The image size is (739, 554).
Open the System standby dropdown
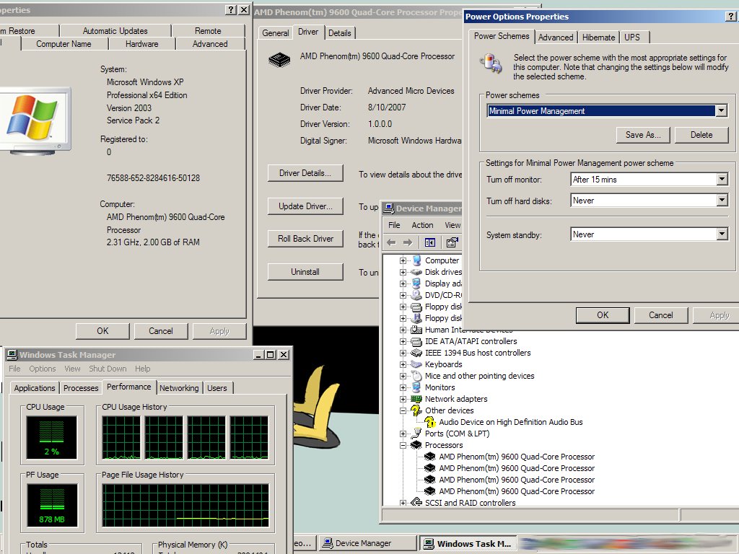pyautogui.click(x=722, y=234)
